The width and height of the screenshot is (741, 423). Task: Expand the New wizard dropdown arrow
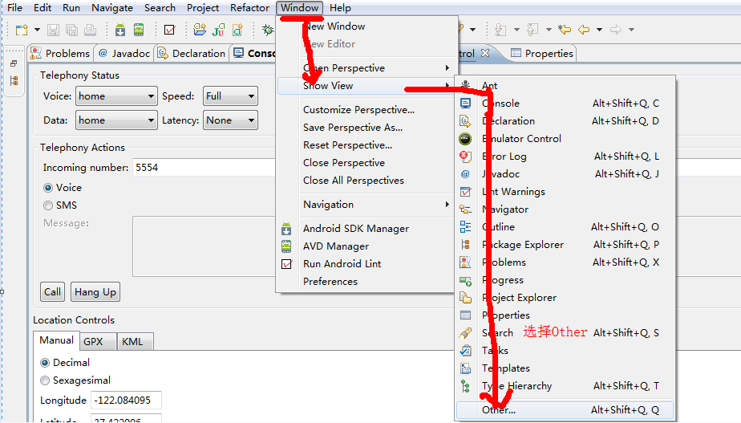point(38,31)
